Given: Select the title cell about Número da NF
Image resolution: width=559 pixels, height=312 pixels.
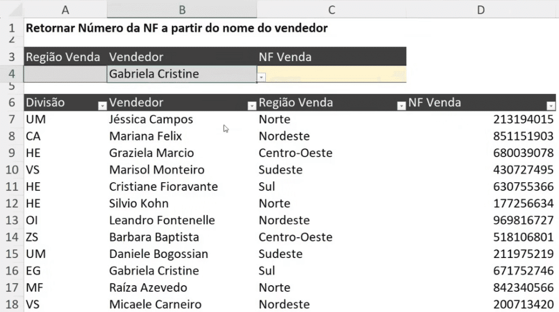Looking at the screenshot, I should pyautogui.click(x=176, y=28).
